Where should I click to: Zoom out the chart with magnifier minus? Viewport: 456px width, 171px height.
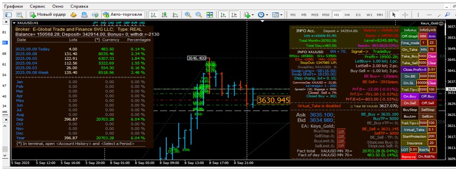click(x=199, y=15)
